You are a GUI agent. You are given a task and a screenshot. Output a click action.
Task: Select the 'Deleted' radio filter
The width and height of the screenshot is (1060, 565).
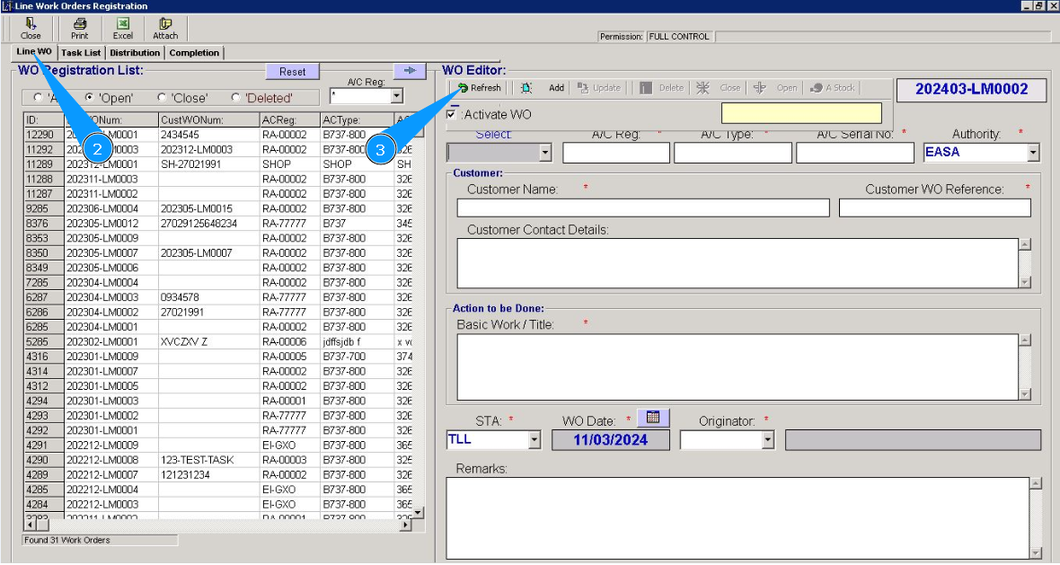[x=236, y=98]
